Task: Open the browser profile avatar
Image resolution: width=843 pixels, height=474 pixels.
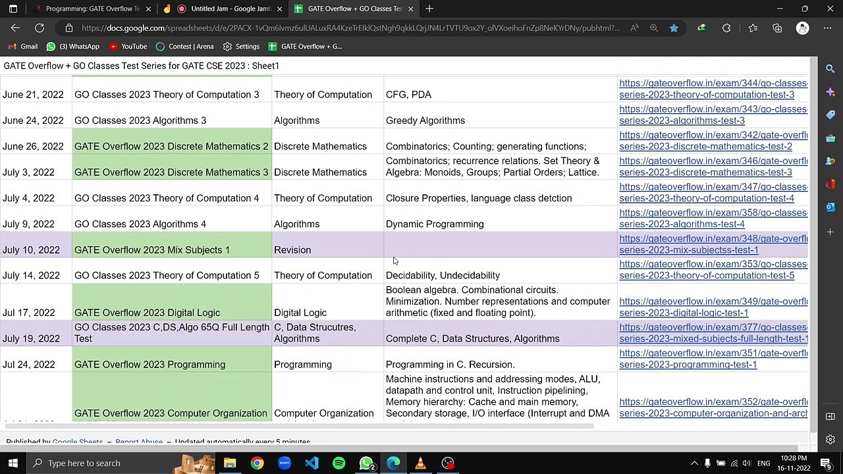Action: pos(802,28)
